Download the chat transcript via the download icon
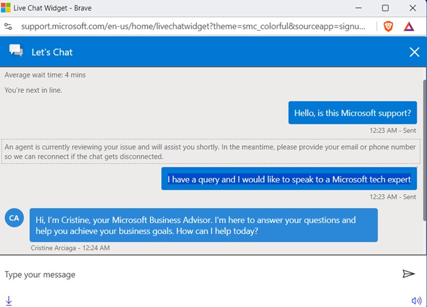 9,301
